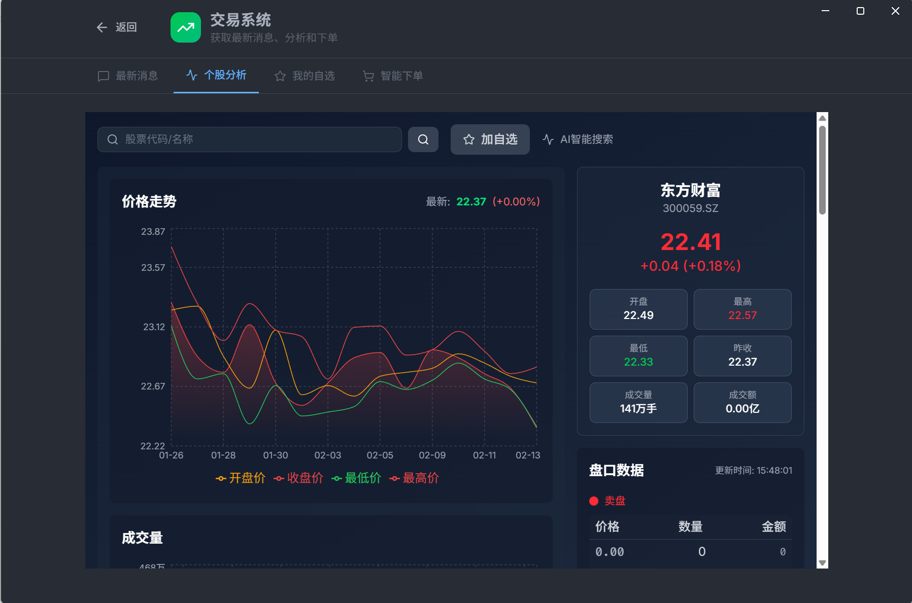The height and width of the screenshot is (603, 912).
Task: Click the shopping cart icon for 智能下单
Action: pos(368,76)
